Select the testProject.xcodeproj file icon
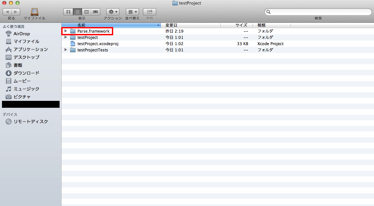Screen dimensions: 374x206 (73, 44)
